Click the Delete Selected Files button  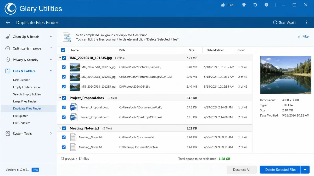(280, 170)
